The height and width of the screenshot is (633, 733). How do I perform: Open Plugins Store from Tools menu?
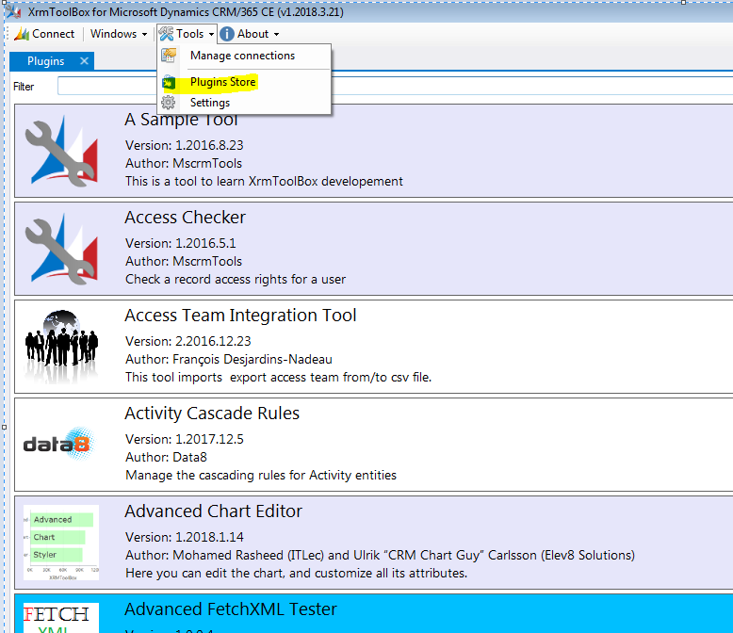(223, 82)
